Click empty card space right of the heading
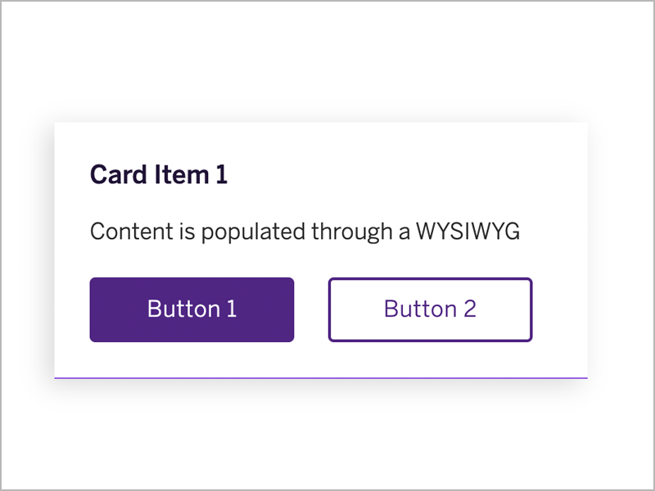 tap(409, 174)
